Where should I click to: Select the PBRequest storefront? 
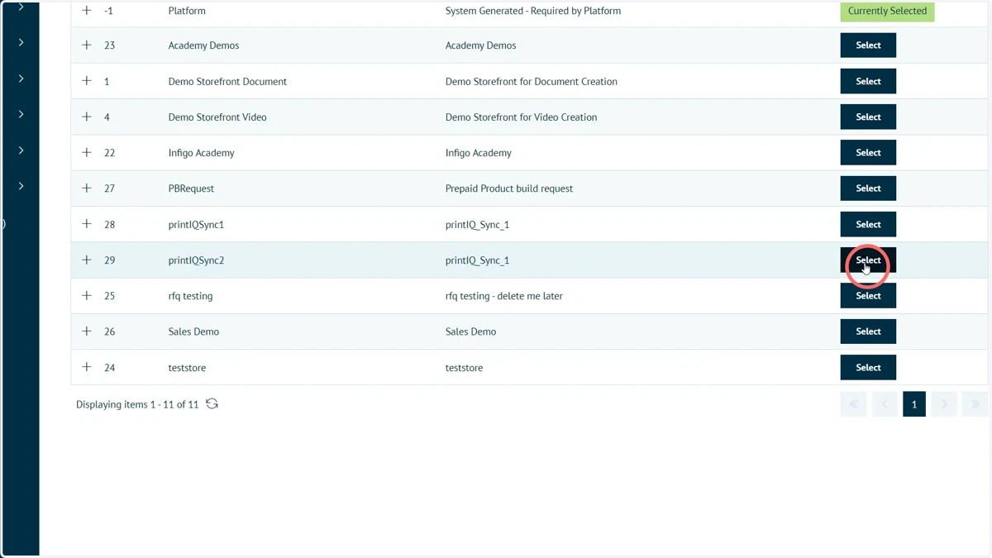click(x=868, y=188)
